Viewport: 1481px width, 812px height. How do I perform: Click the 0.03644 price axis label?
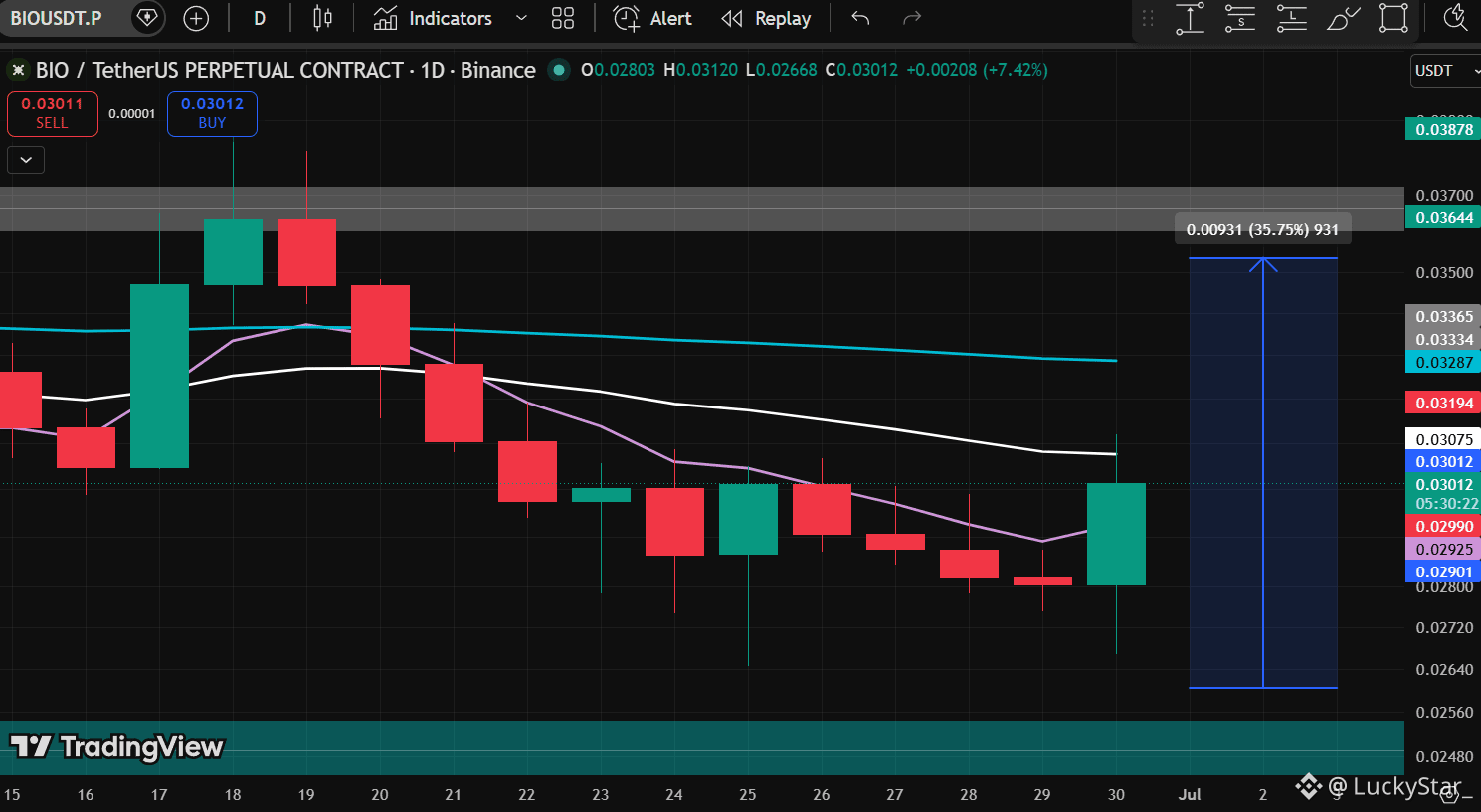coord(1444,218)
